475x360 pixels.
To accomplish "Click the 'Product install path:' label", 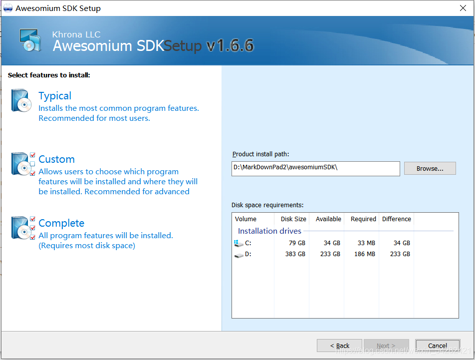I will pos(260,154).
